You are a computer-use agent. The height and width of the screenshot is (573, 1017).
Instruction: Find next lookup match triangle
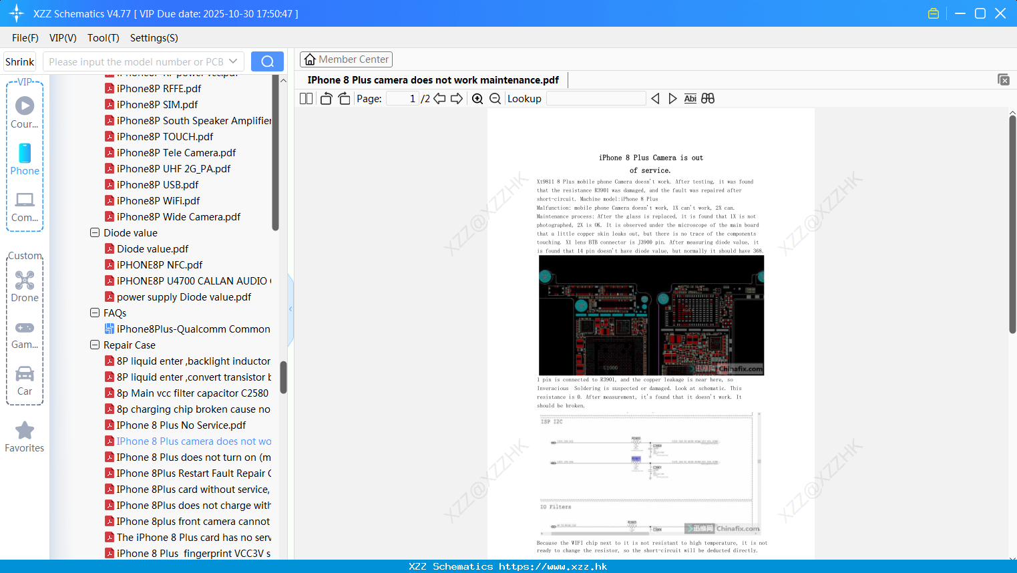pos(672,98)
